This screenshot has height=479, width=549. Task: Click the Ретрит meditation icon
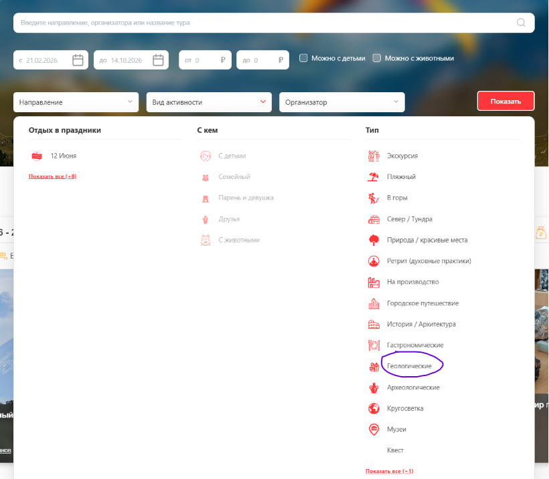(374, 261)
